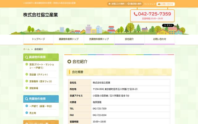Click the お問い合わせ button in top bar
Viewport: 198px width, 124px height.
166,4
